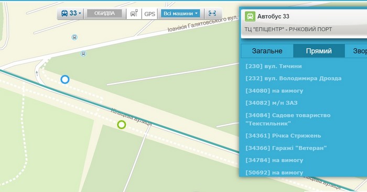
Task: Select stop [230] вул. Тичини
Action: (274, 66)
